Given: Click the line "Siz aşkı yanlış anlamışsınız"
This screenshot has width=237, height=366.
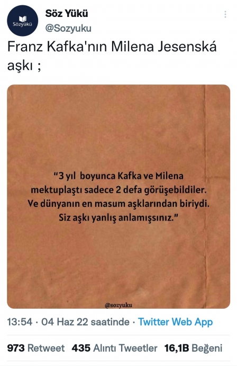Looking at the screenshot, I should point(118,218).
